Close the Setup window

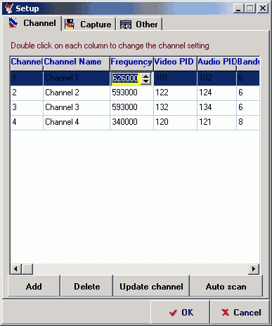click(263, 8)
